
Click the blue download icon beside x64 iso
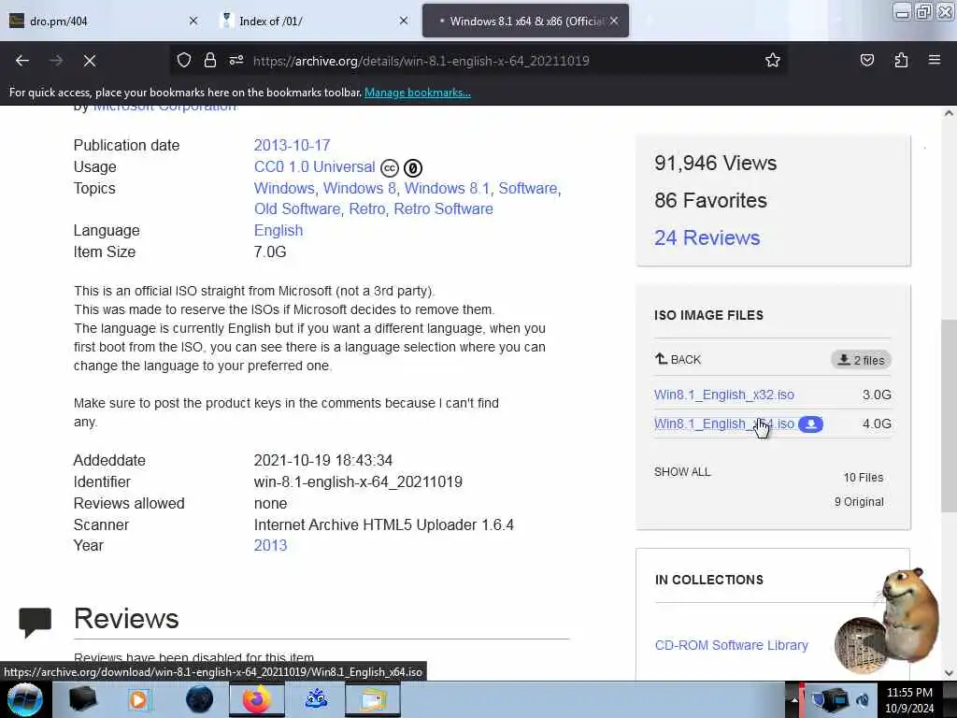pyautogui.click(x=811, y=424)
